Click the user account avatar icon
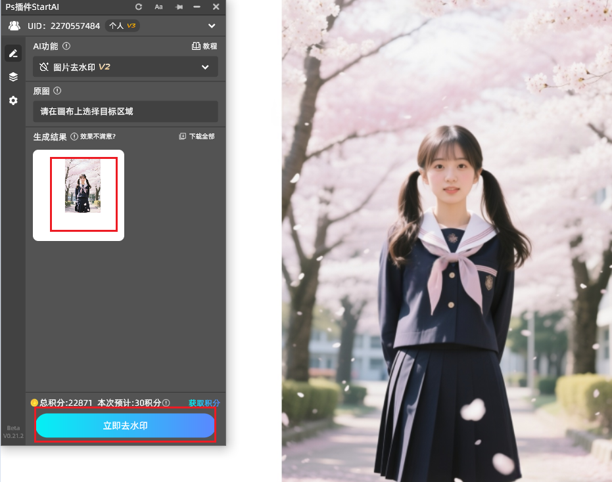The image size is (612, 482). 14,26
